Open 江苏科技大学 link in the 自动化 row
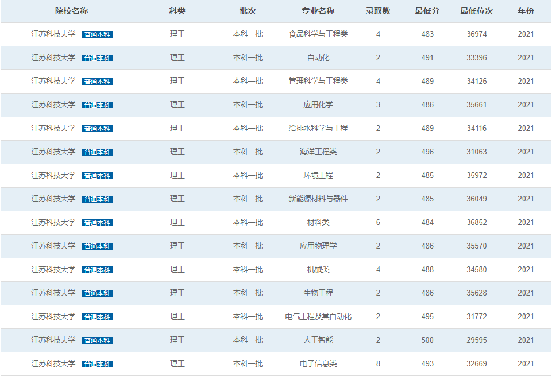 (53, 57)
